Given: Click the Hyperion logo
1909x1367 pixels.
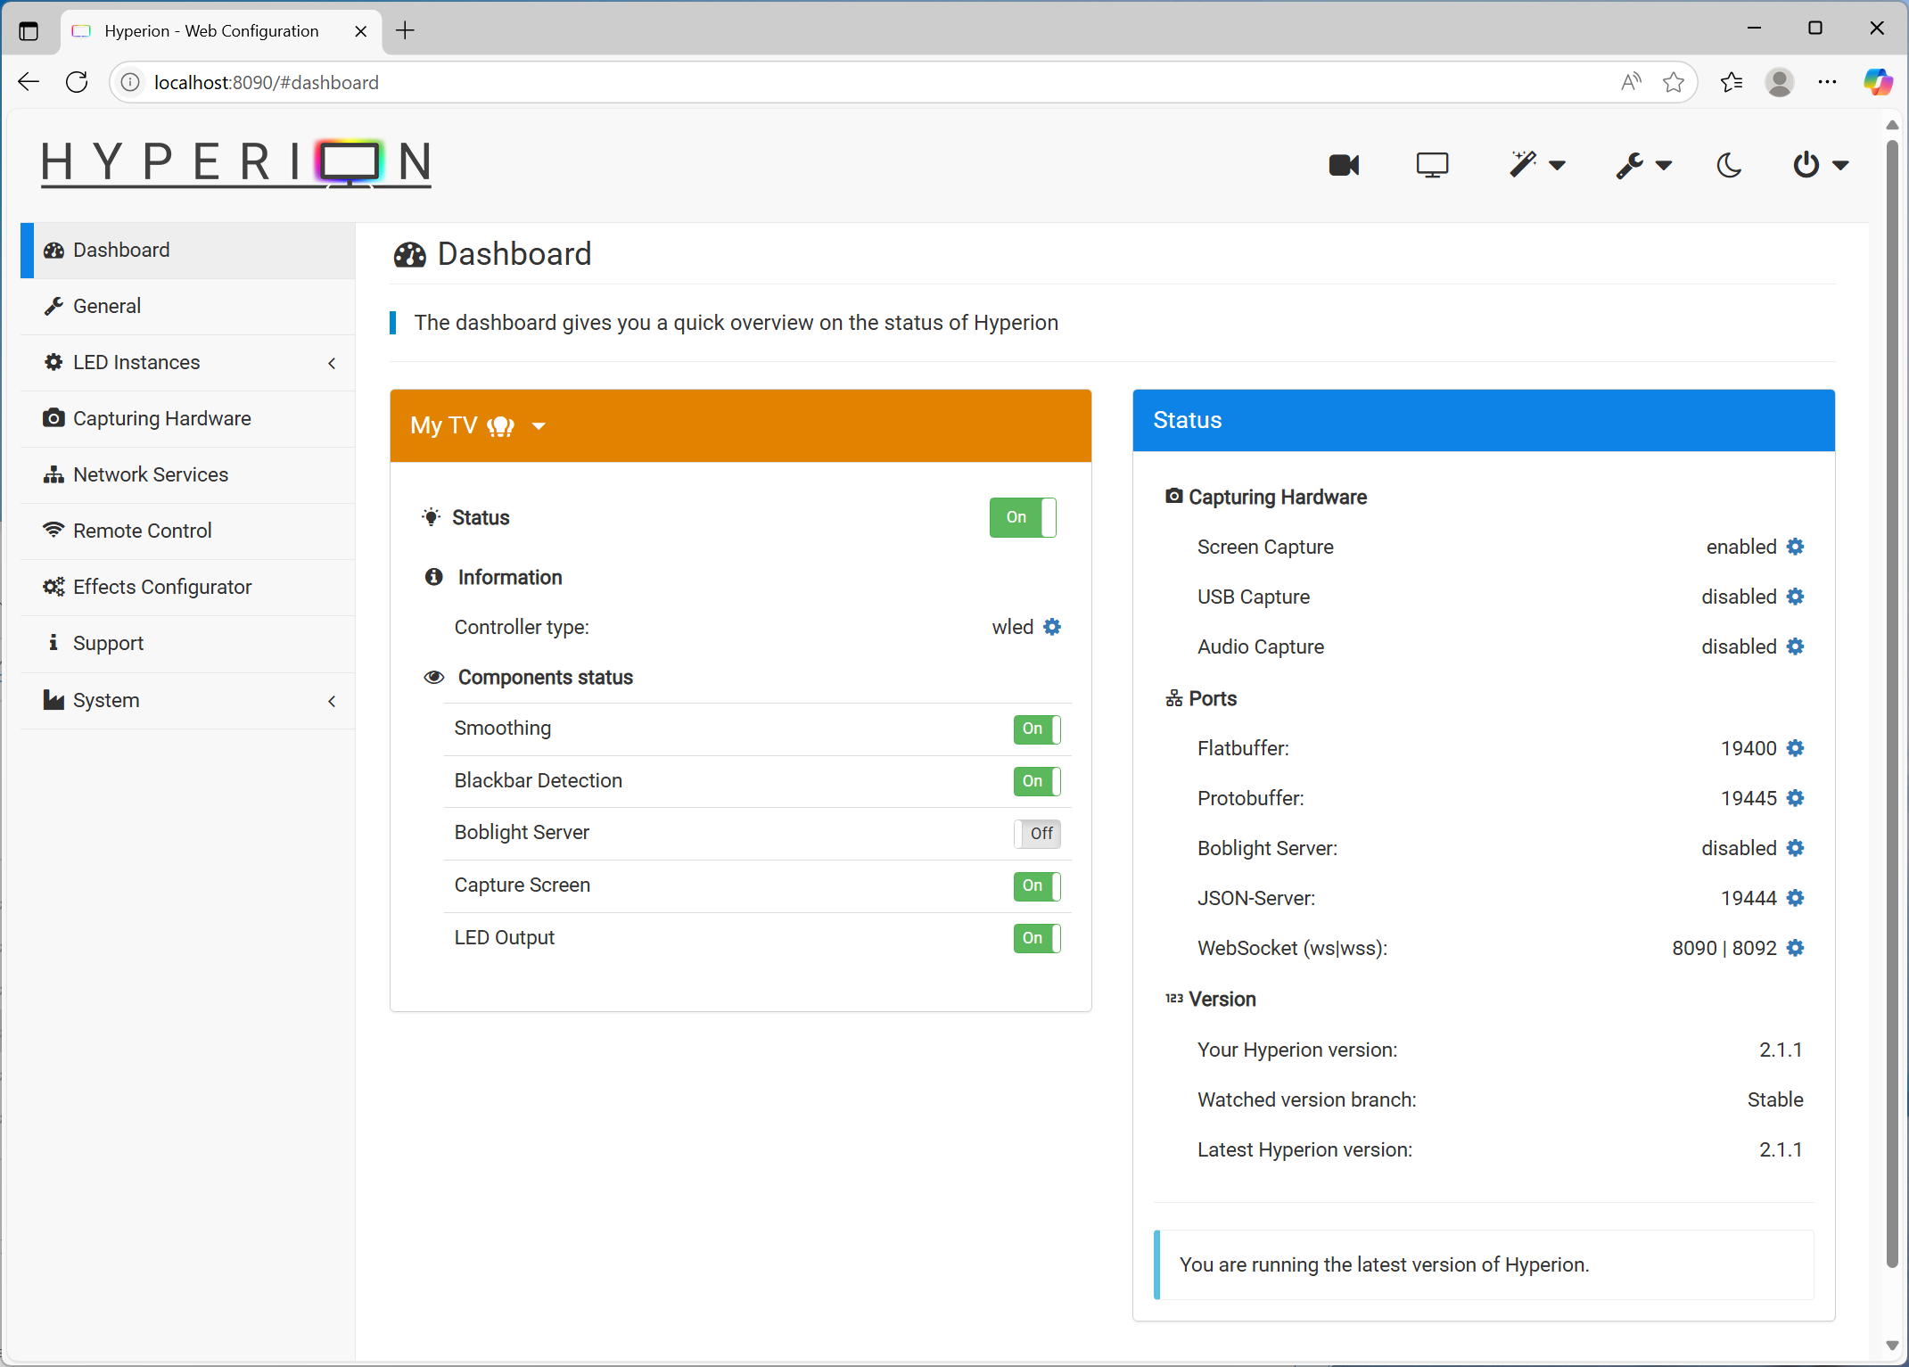Looking at the screenshot, I should 236,163.
